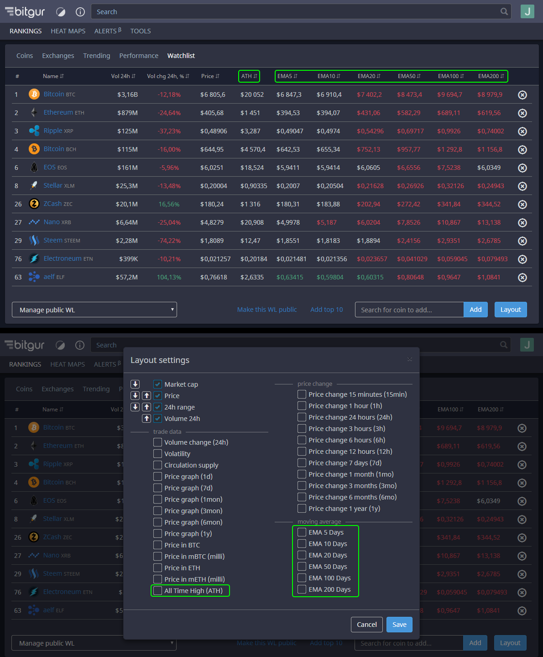Viewport: 543px width, 657px height.
Task: Enable Volatility checkbox
Action: 158,453
